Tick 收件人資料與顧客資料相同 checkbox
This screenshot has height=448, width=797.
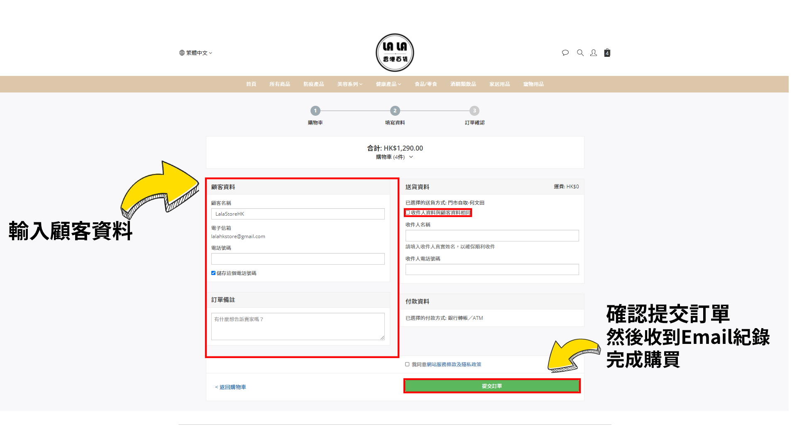pyautogui.click(x=408, y=212)
